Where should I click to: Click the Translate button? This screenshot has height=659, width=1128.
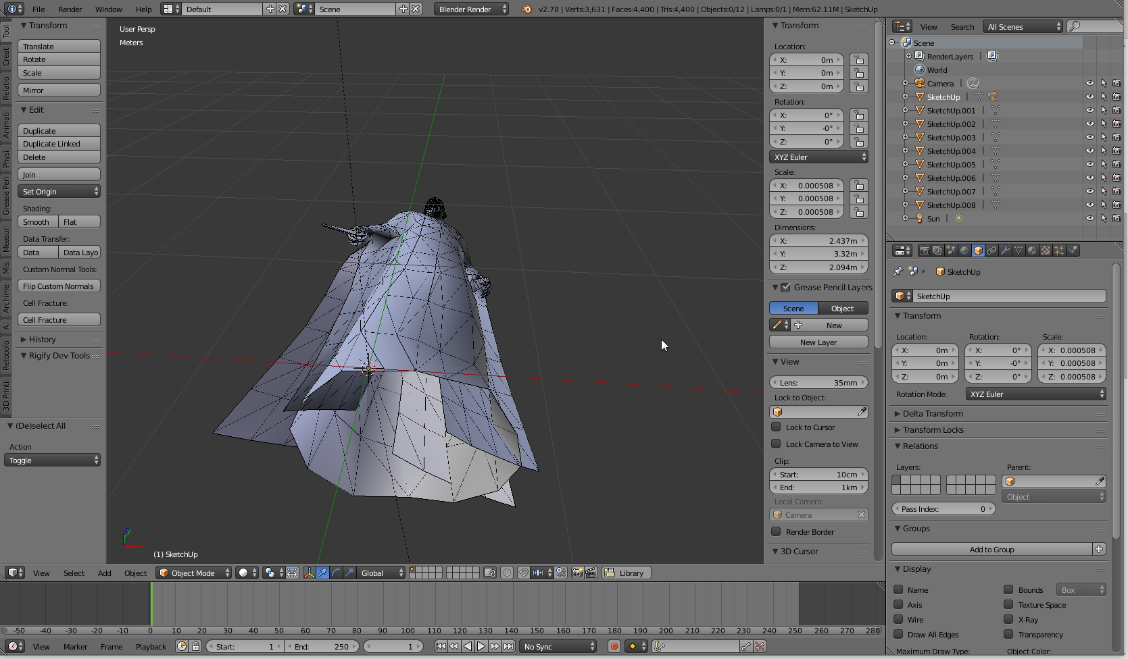tap(59, 47)
